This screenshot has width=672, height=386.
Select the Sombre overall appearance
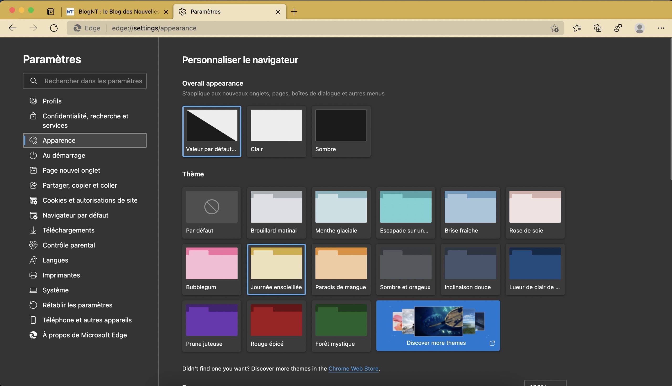(x=341, y=131)
